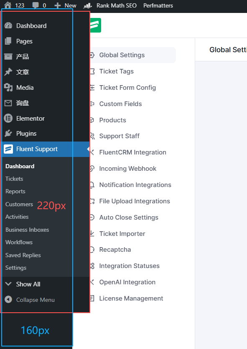Click the green Fluent Support header logo
Screen dimensions: 247x349
96,25
